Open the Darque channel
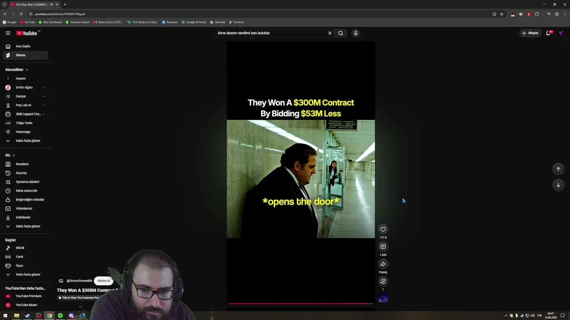The width and height of the screenshot is (570, 320). pos(25,96)
